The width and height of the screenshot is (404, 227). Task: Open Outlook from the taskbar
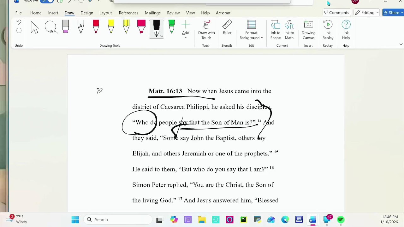271,220
